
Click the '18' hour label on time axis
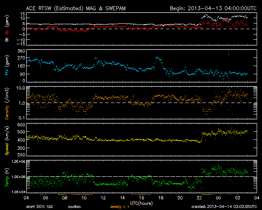click(x=161, y=198)
